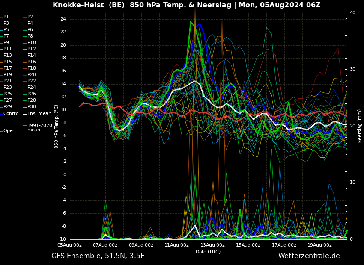Select the Ens. mean legend entry
The image size is (364, 265).
coord(39,114)
